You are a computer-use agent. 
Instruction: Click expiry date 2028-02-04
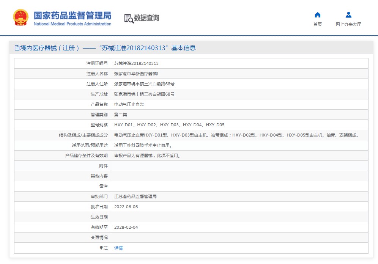[126, 227]
